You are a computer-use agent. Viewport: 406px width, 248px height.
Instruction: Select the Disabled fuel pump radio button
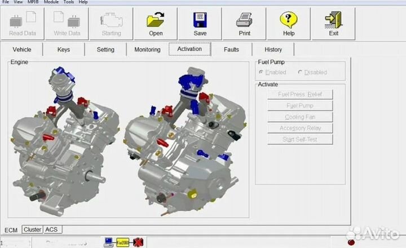(x=300, y=72)
